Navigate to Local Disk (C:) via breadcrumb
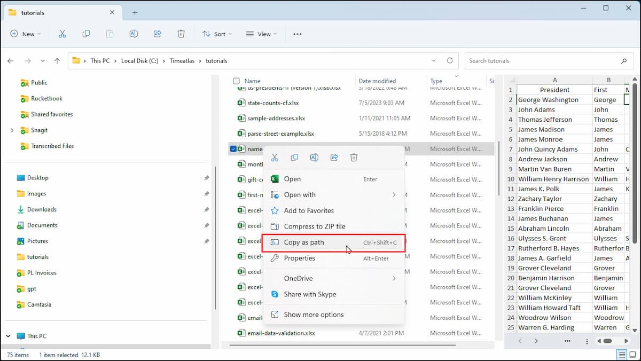The image size is (641, 361). coord(140,60)
